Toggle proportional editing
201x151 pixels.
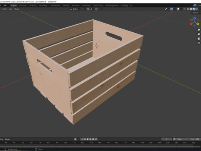(x=96, y=9)
